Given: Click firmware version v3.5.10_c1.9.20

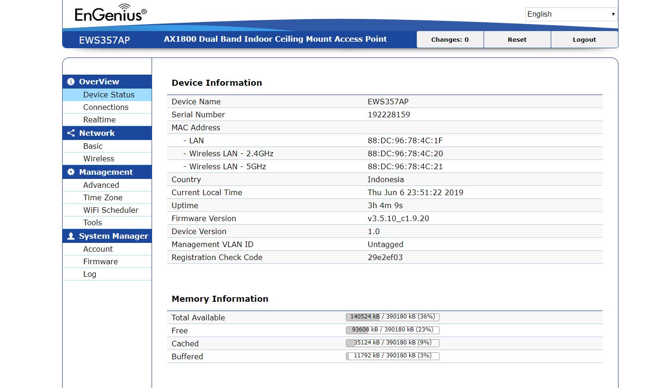Looking at the screenshot, I should (398, 218).
